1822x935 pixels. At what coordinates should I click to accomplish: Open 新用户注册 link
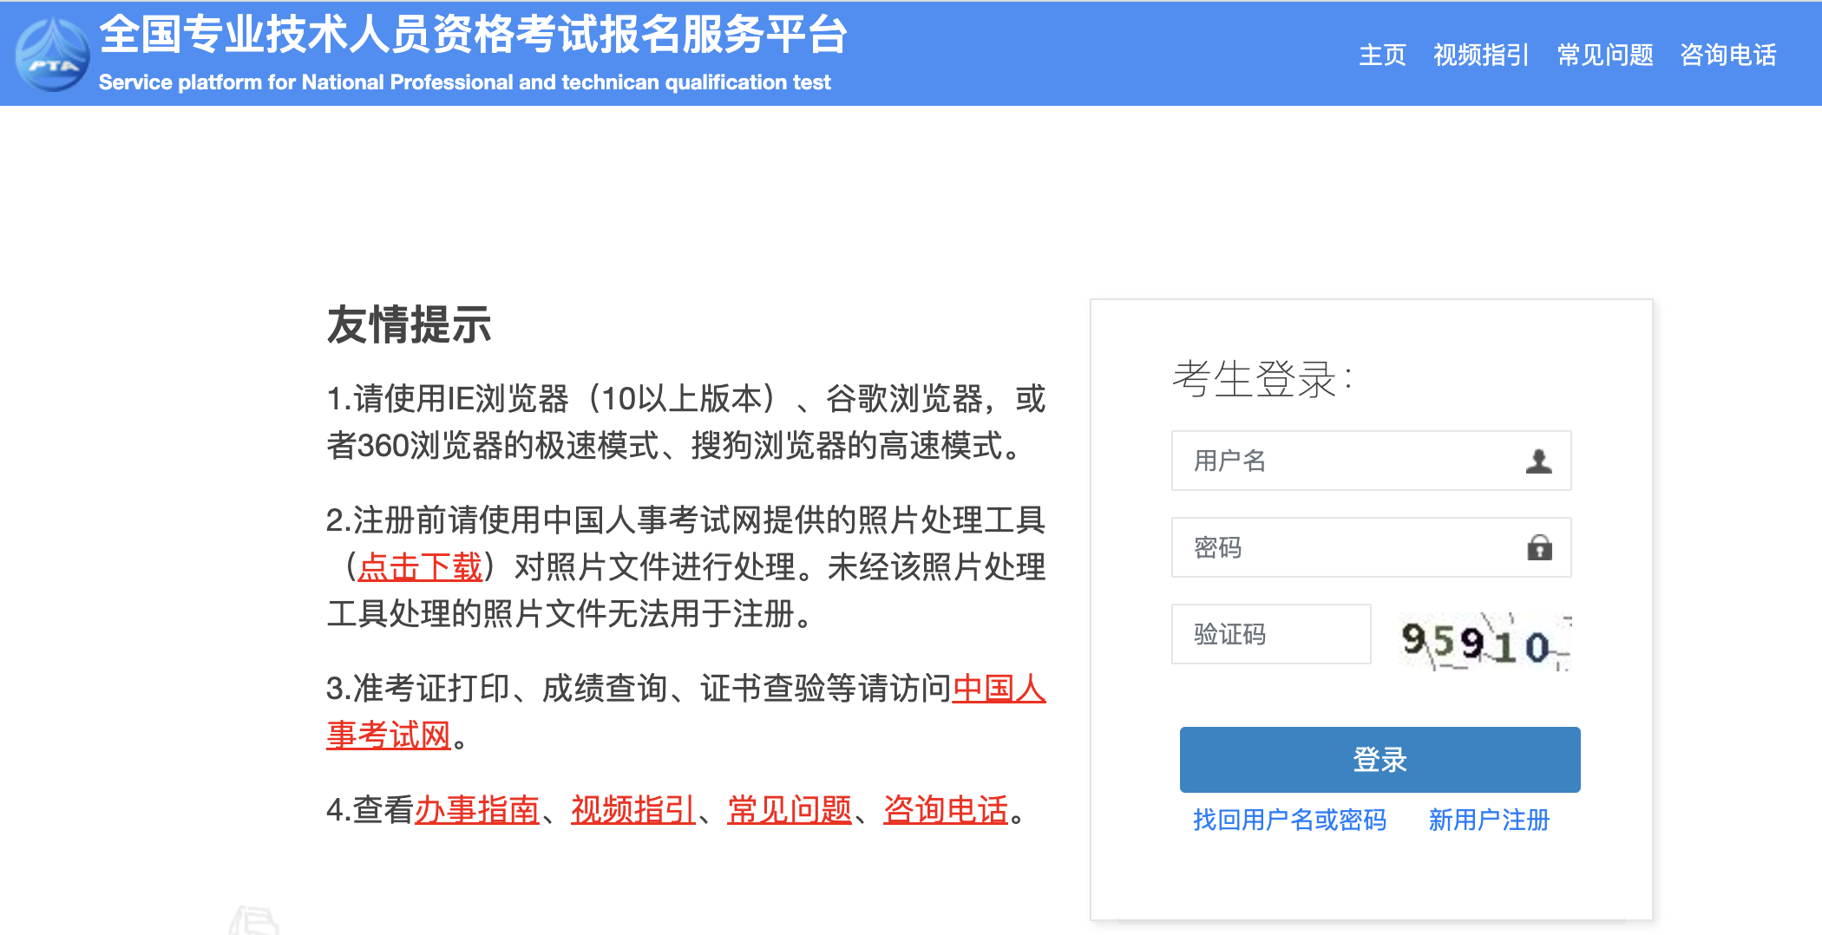click(1489, 820)
